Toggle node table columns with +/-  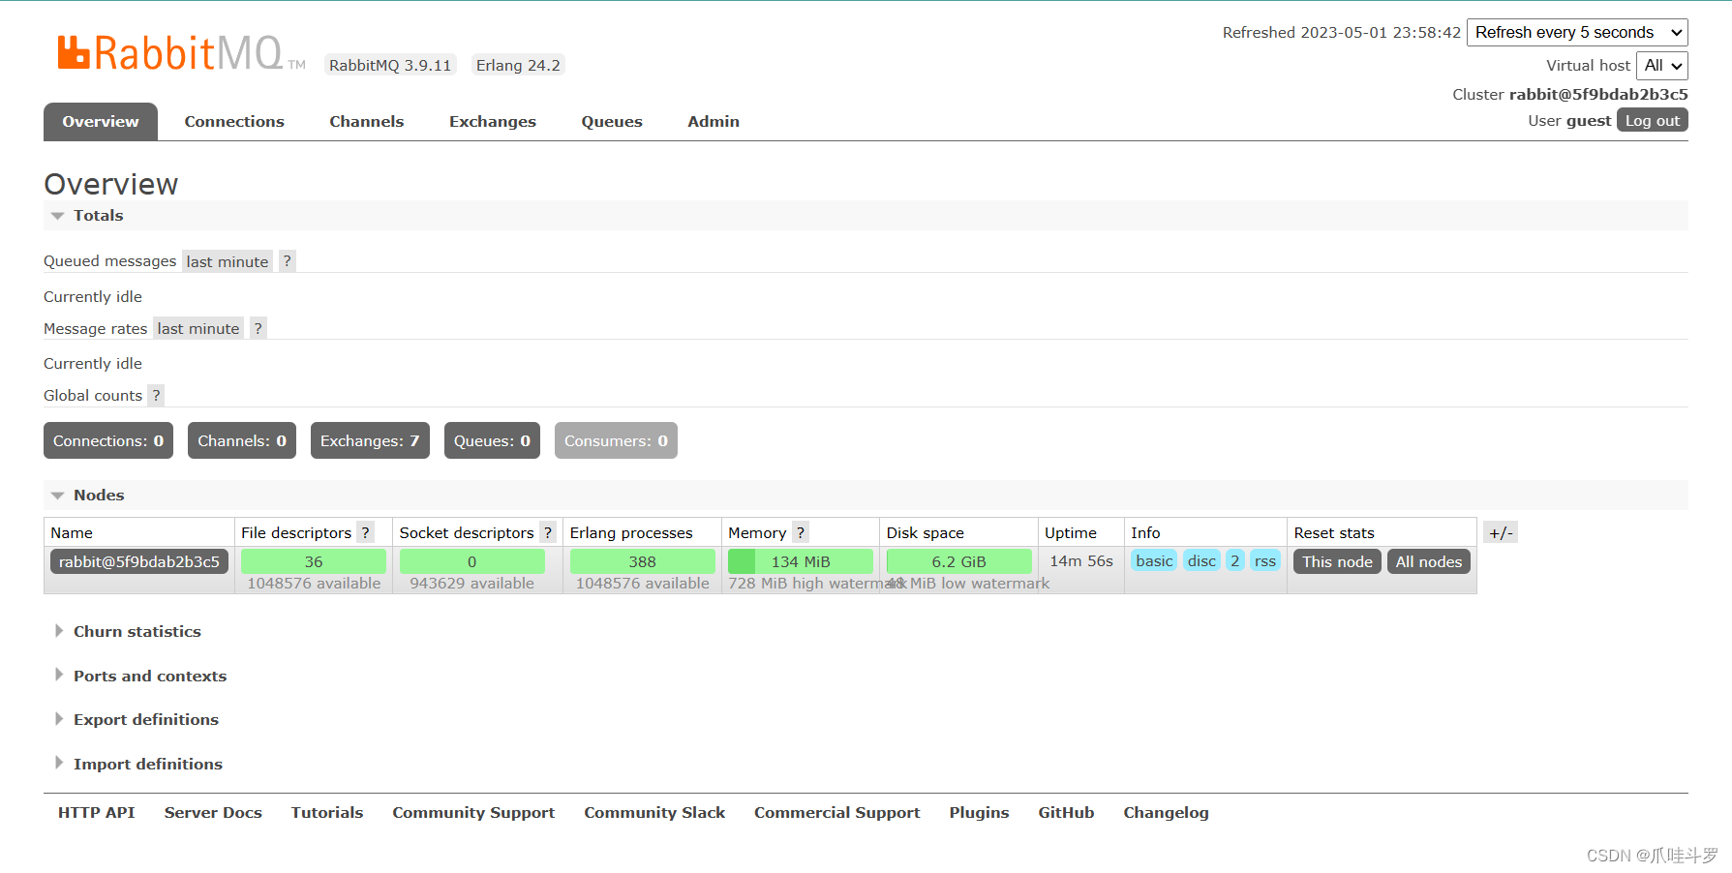click(1501, 532)
